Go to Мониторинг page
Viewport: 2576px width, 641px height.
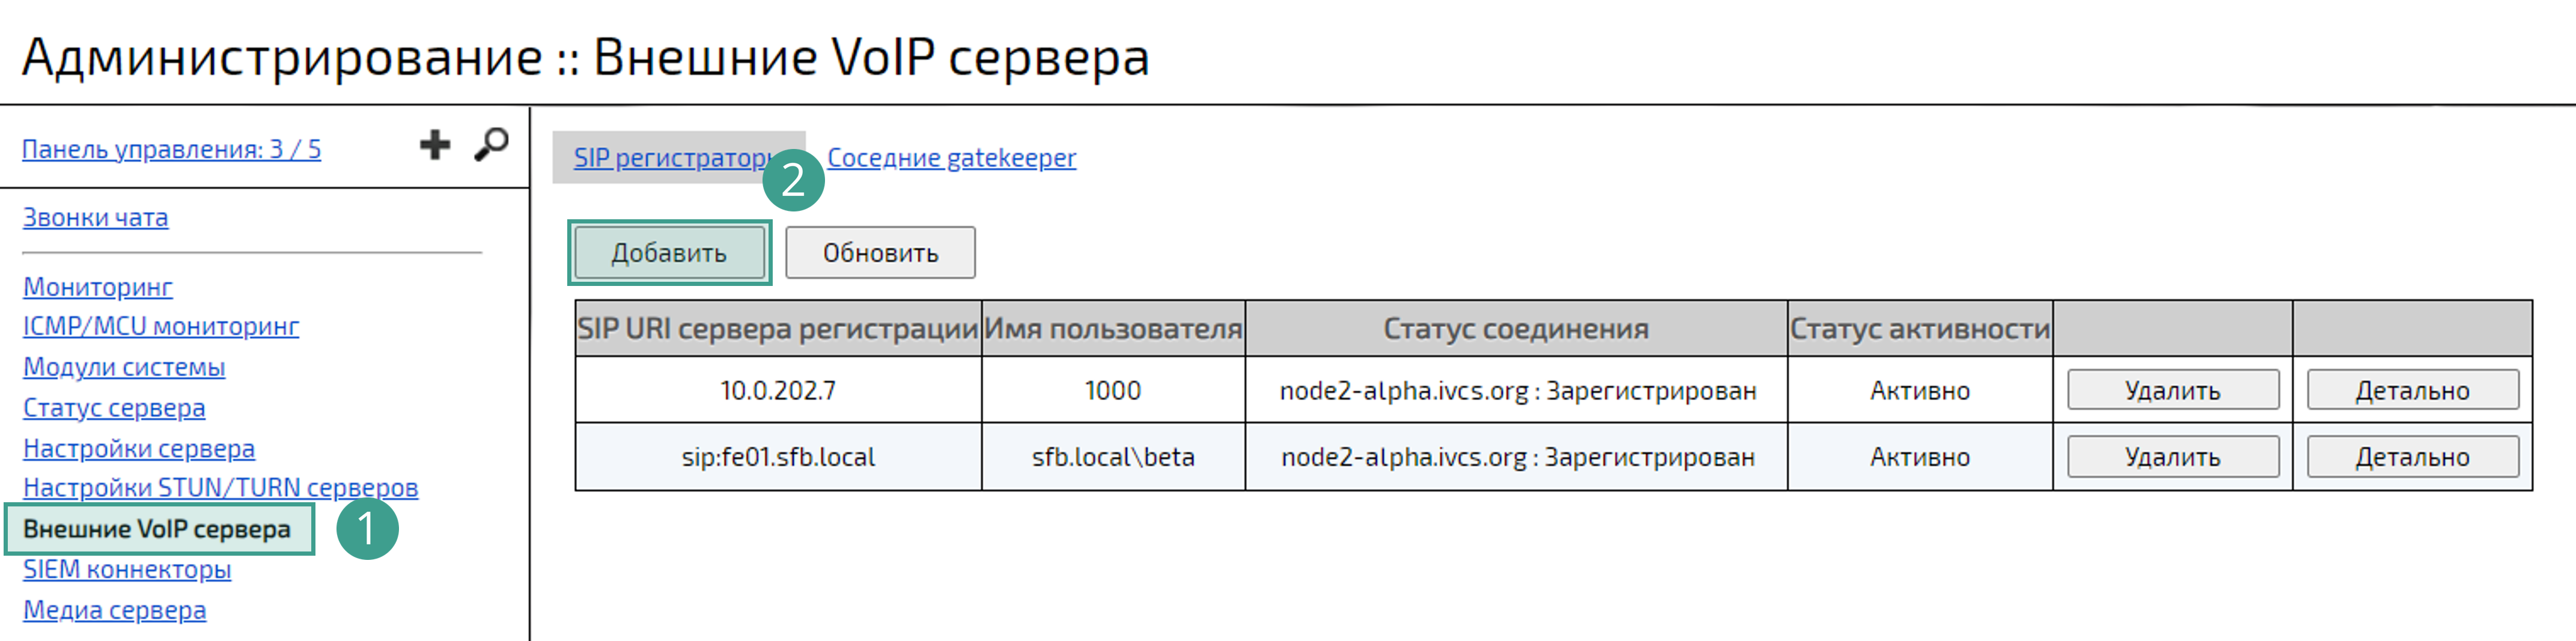97,287
